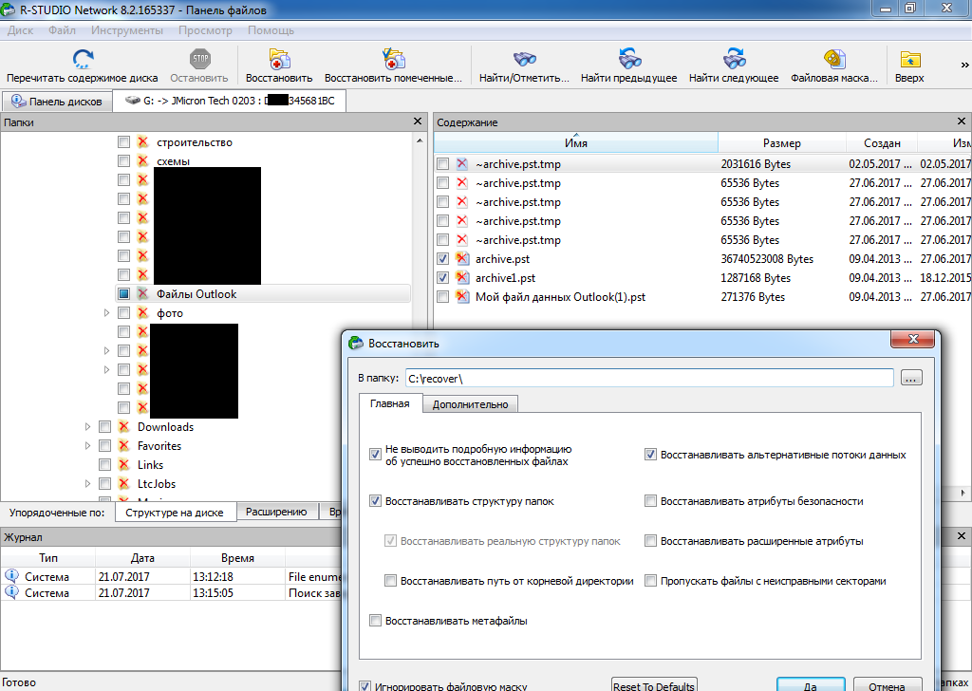Viewport: 972px width, 691px height.
Task: Click the info icon of 13:12:18 log entry
Action: click(11, 576)
